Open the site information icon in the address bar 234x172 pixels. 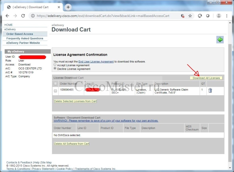point(33,16)
